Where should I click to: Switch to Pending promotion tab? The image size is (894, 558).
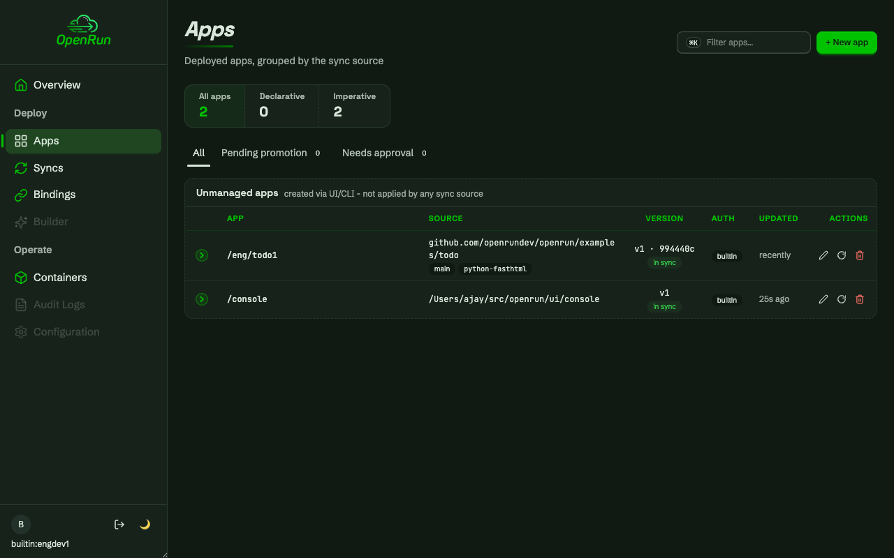(x=272, y=153)
